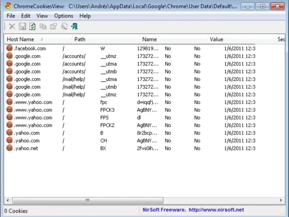Click the cookie icon for .facebook.com
The width and height of the screenshot is (289, 217).
click(9, 48)
